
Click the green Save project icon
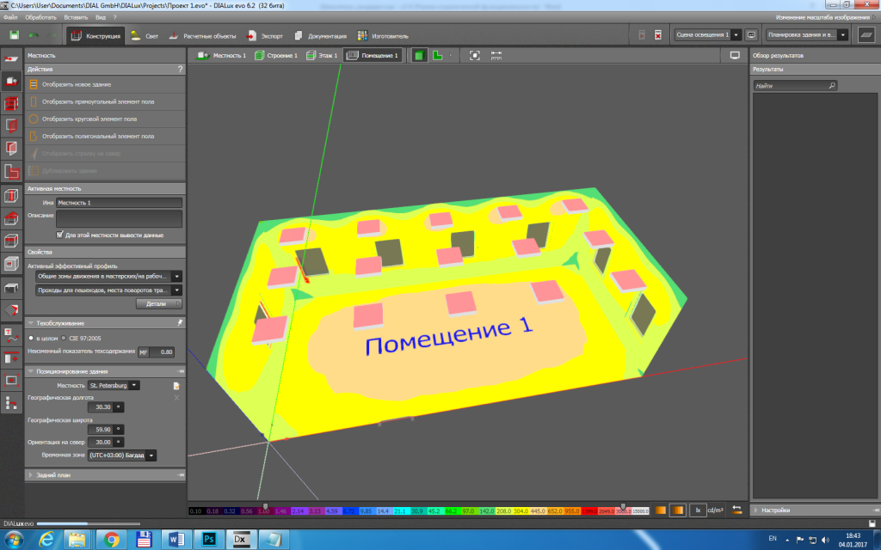click(x=14, y=35)
